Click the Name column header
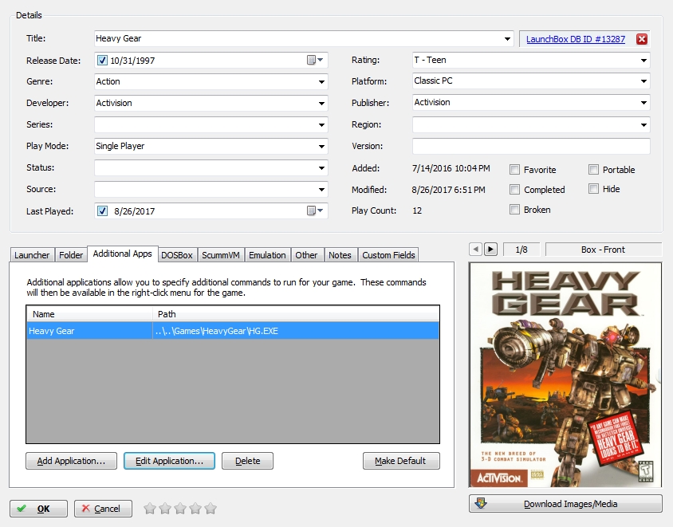The height and width of the screenshot is (527, 673). click(x=89, y=314)
